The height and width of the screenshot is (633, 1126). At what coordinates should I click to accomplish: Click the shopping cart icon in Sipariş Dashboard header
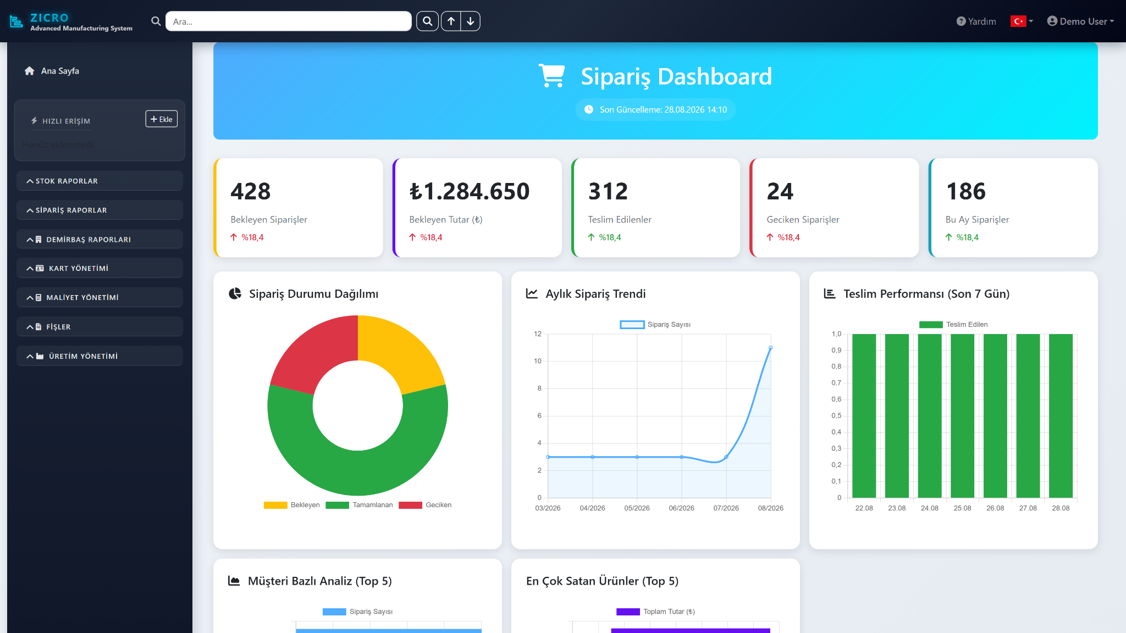click(x=552, y=76)
